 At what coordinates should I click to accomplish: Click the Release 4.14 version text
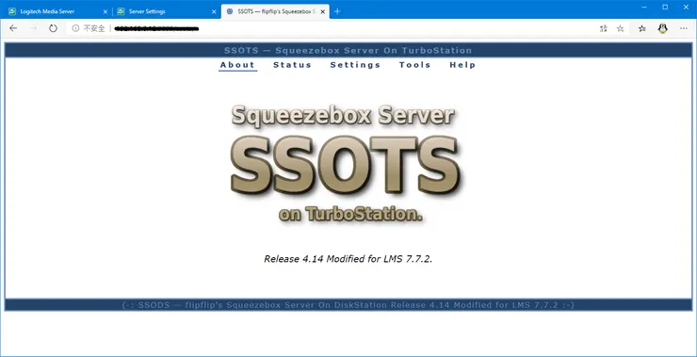point(348,259)
